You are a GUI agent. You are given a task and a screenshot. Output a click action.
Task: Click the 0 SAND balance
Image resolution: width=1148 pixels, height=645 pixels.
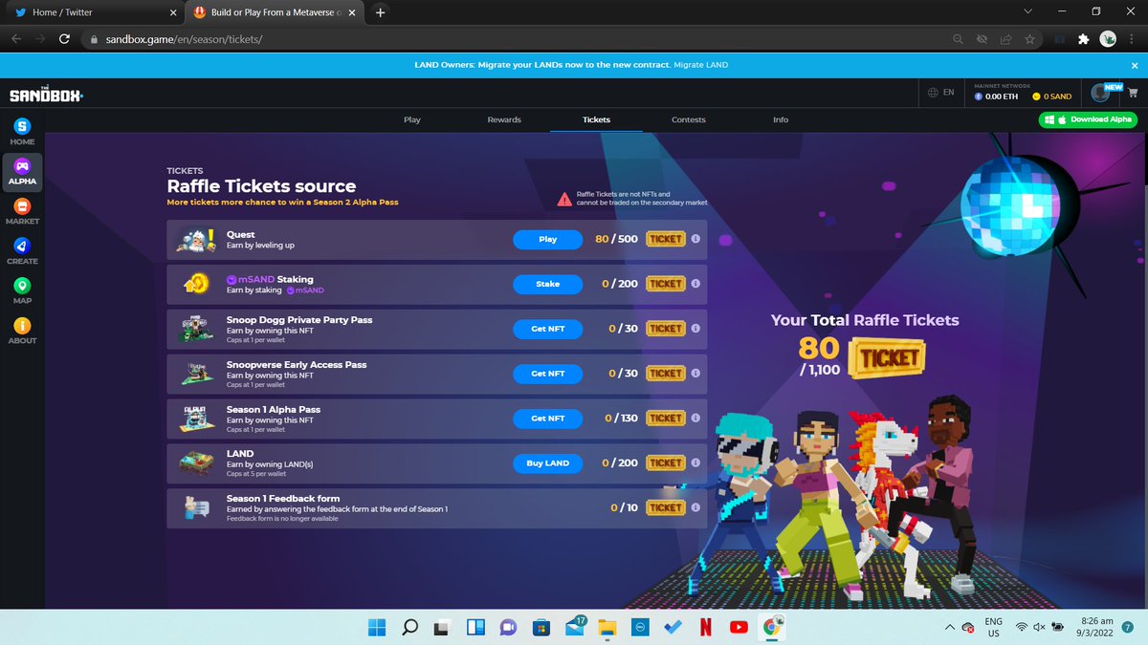tap(1051, 97)
